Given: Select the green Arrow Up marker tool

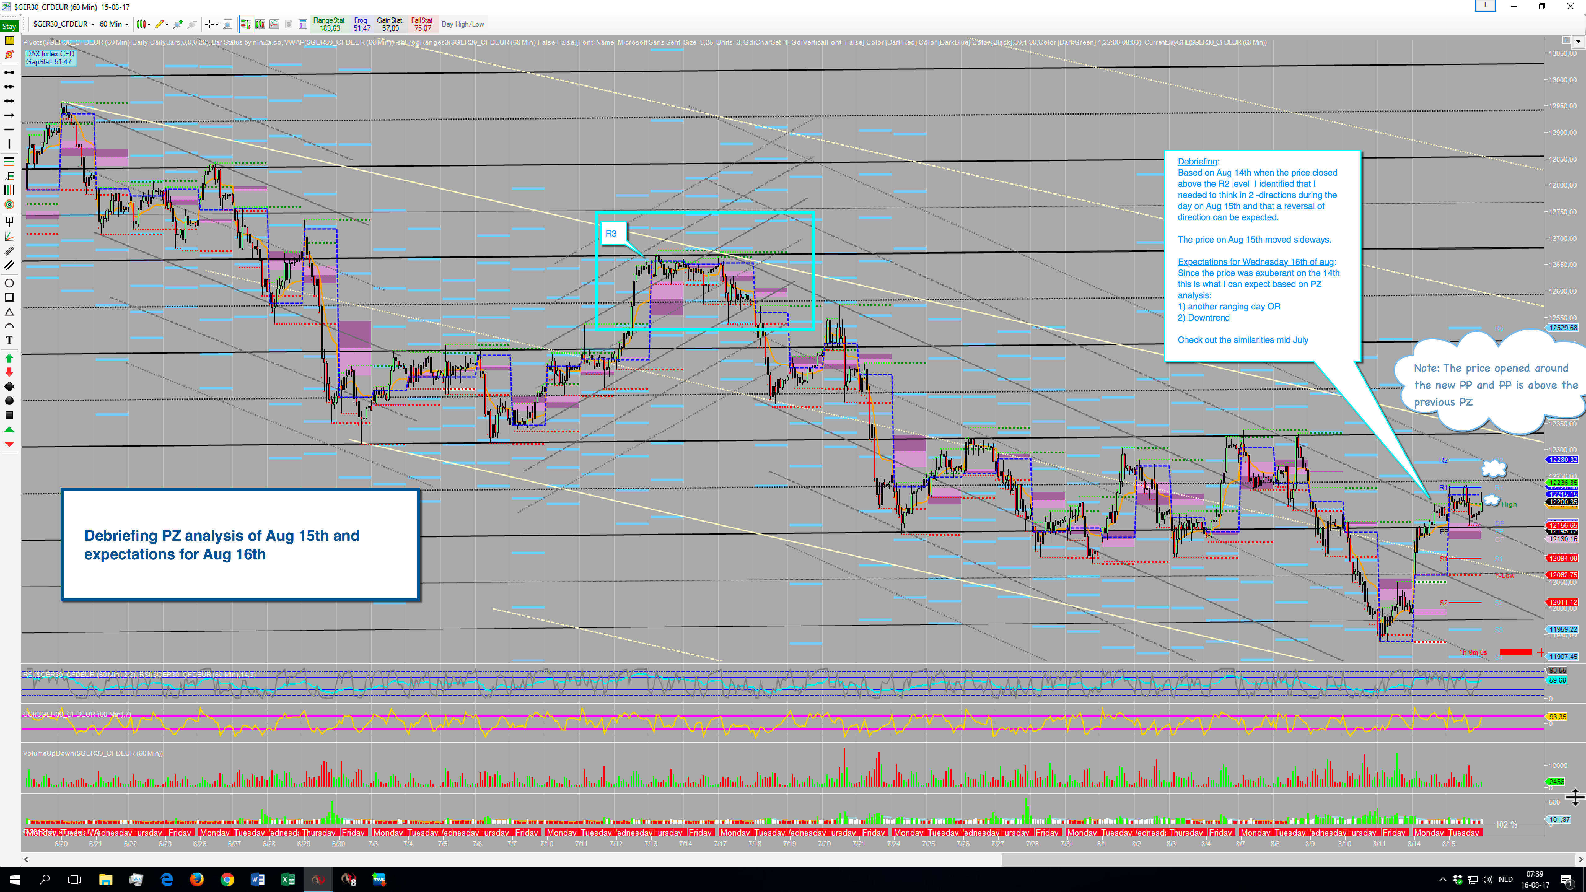Looking at the screenshot, I should 9,358.
